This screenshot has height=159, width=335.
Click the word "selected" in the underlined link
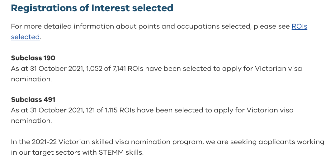26,37
